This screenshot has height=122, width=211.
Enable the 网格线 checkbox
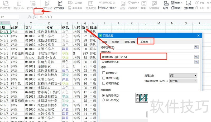point(104,73)
